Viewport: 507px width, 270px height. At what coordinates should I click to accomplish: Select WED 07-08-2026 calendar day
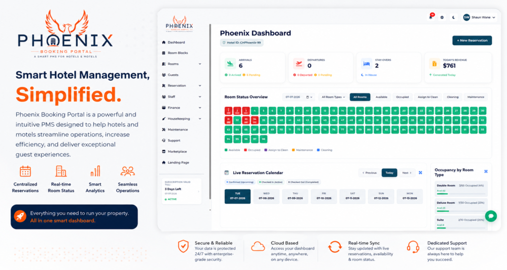coord(266,196)
